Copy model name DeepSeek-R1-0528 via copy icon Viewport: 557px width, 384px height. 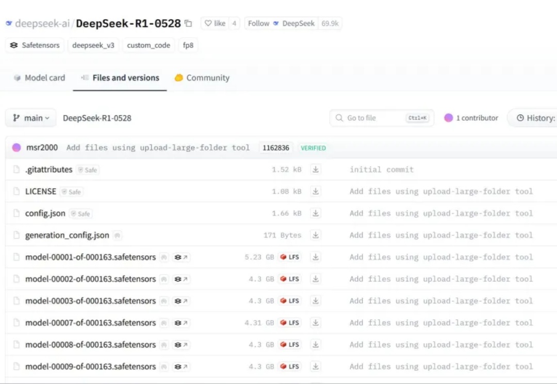[188, 23]
